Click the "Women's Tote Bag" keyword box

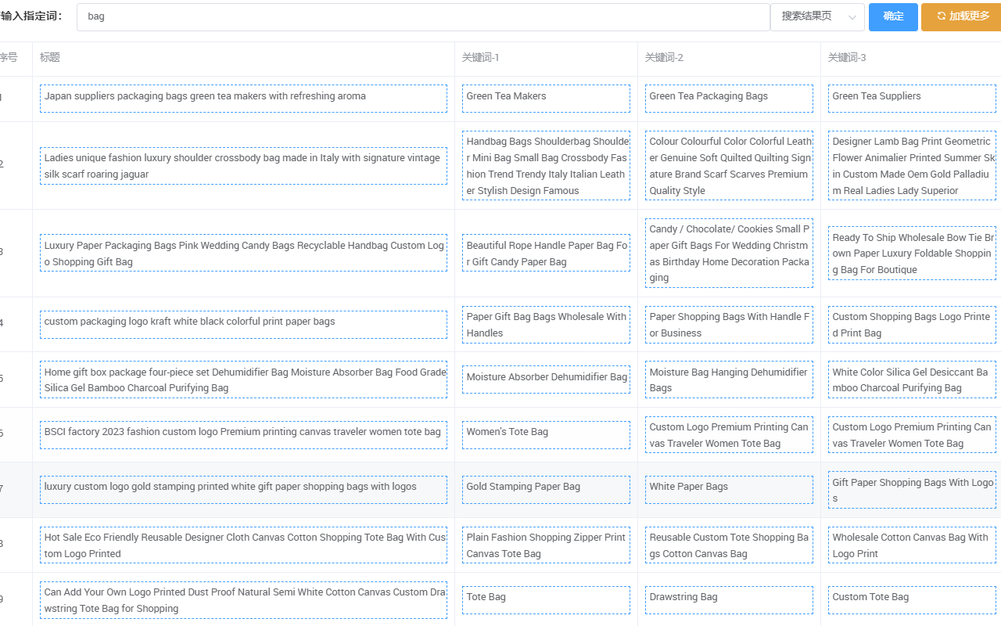(546, 434)
